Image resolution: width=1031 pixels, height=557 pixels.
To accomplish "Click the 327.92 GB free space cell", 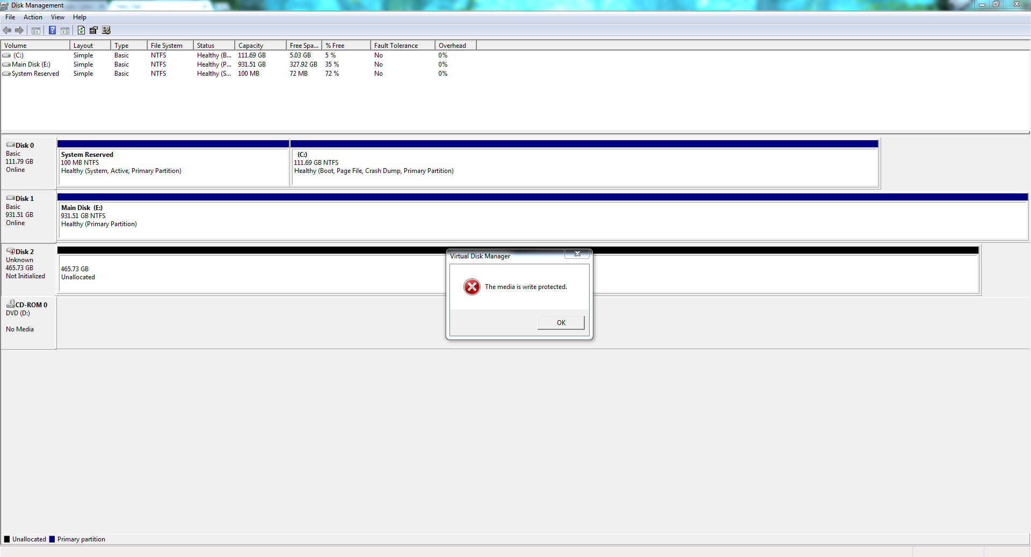I will [x=303, y=64].
